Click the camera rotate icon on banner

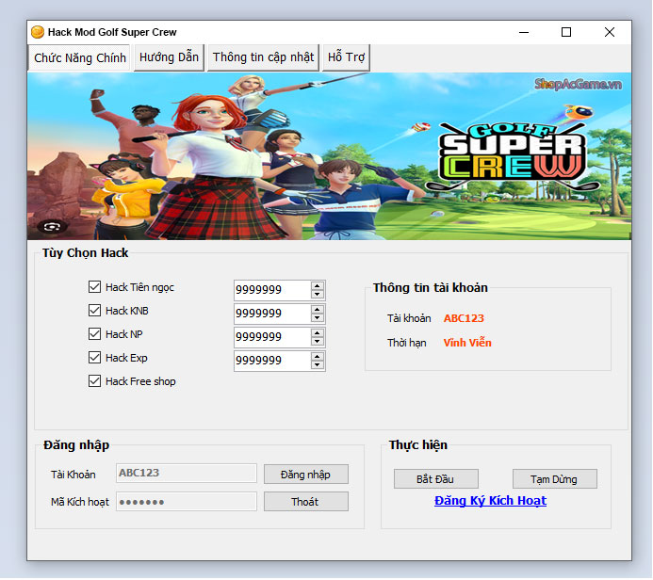click(52, 226)
